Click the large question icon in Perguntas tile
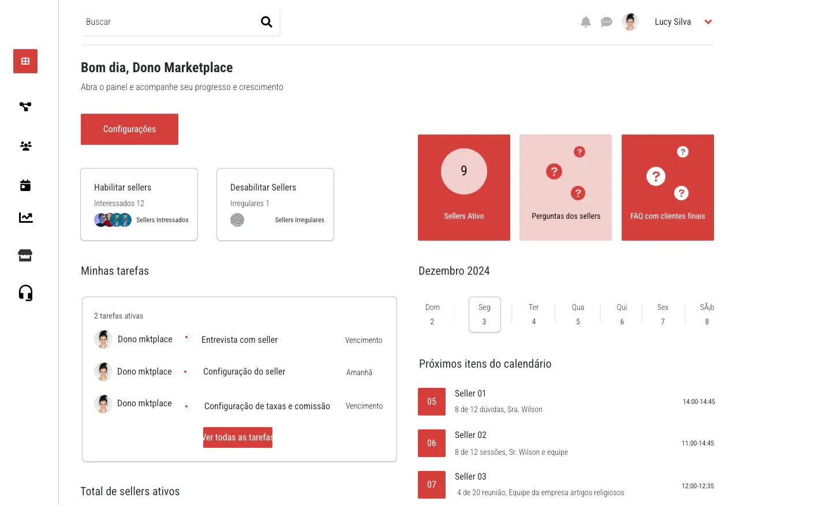The height and width of the screenshot is (505, 815). (x=554, y=171)
